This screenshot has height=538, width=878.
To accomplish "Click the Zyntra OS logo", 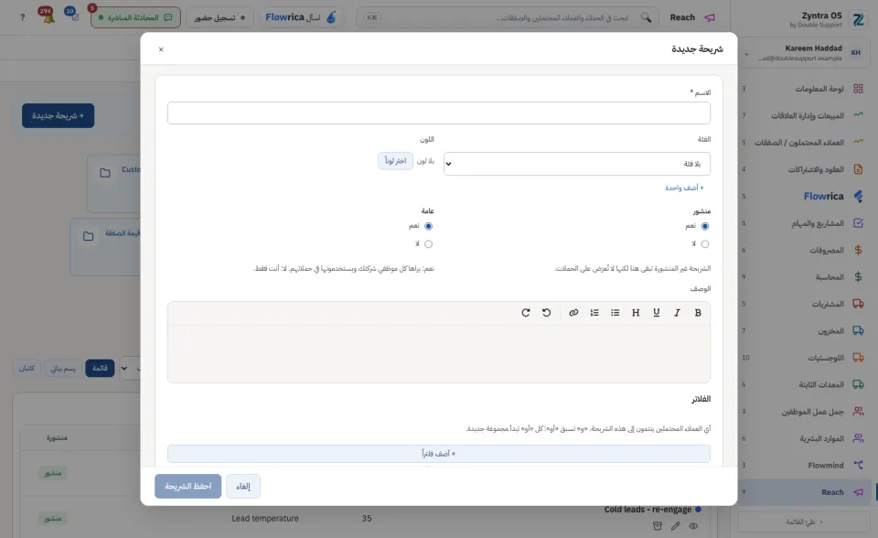I will [x=858, y=19].
